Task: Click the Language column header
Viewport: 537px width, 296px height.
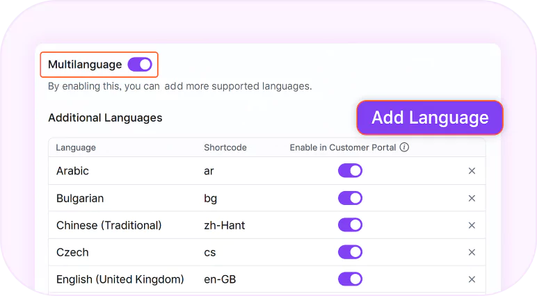Action: [x=76, y=147]
